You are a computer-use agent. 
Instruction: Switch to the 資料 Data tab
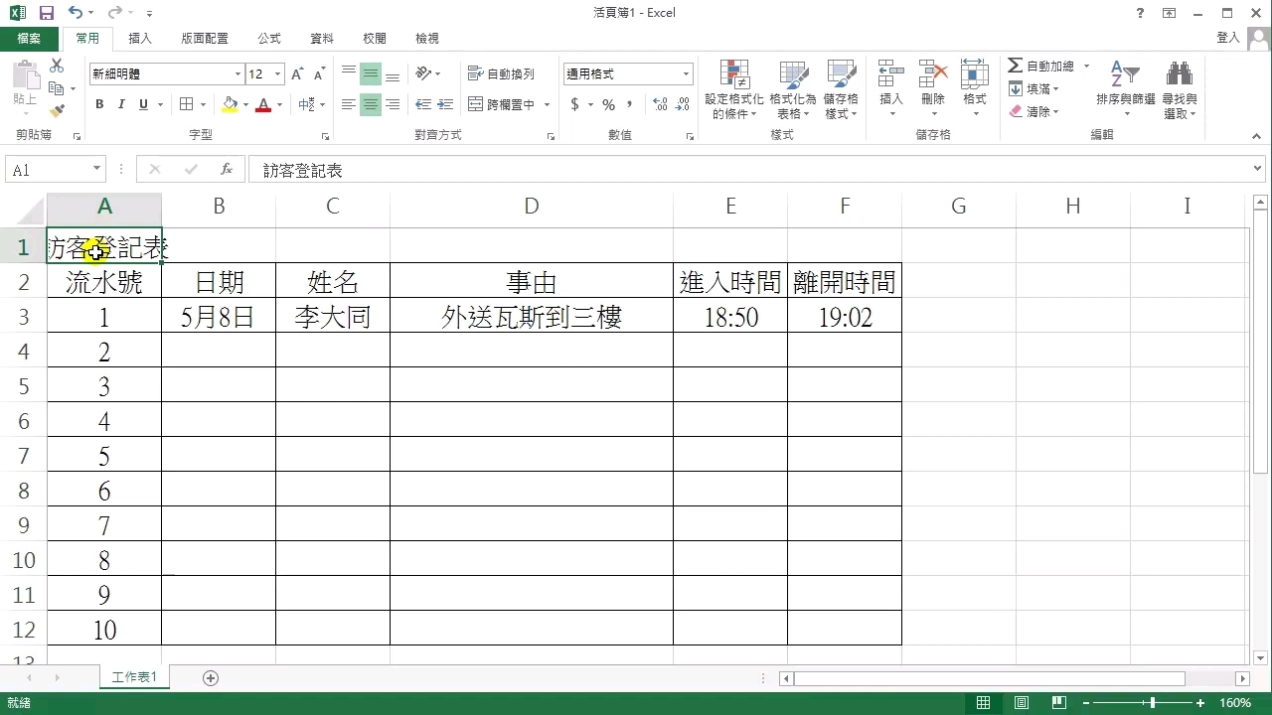point(322,38)
